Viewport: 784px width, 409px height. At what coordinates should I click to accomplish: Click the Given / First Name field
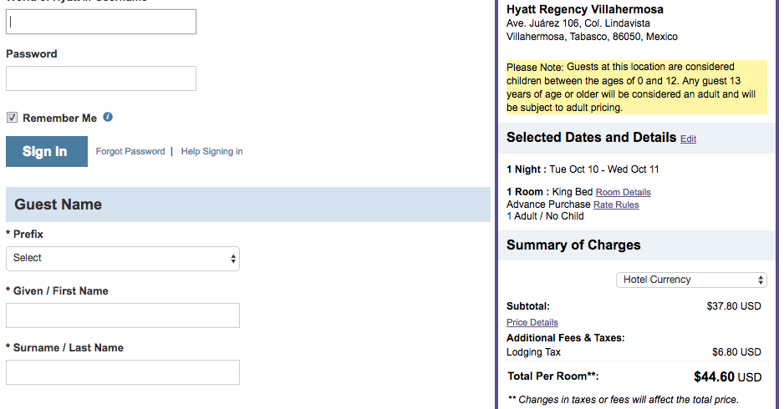pos(123,316)
